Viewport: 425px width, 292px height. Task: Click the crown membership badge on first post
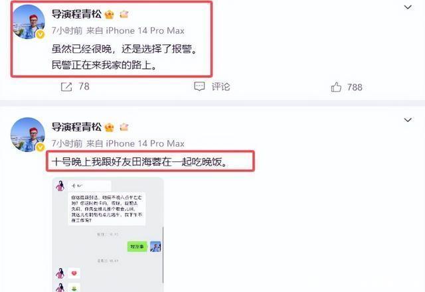click(x=109, y=15)
